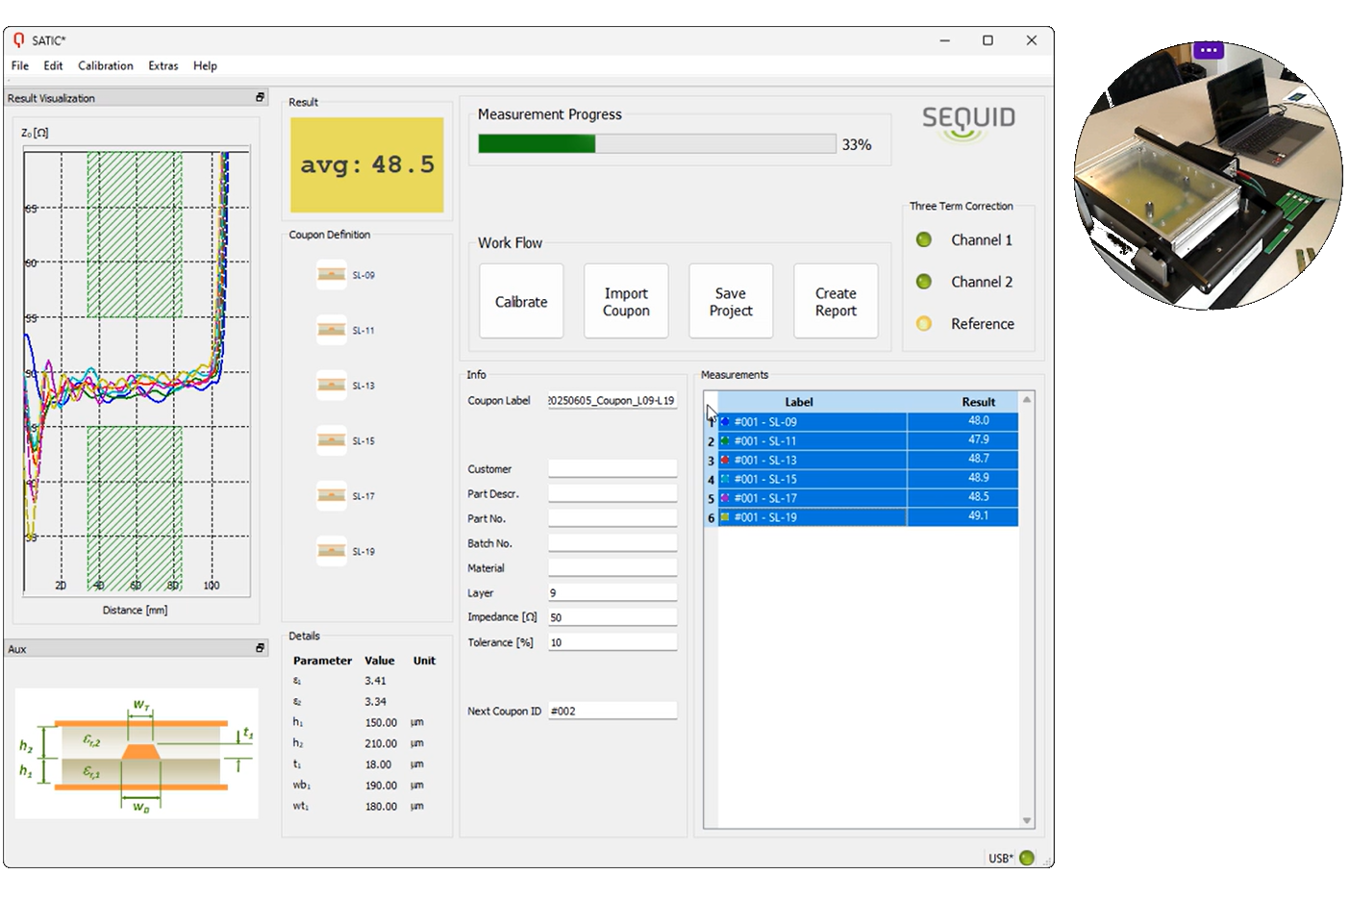The width and height of the screenshot is (1350, 900).
Task: Toggle the Channel 1 correction indicator
Action: [x=924, y=239]
